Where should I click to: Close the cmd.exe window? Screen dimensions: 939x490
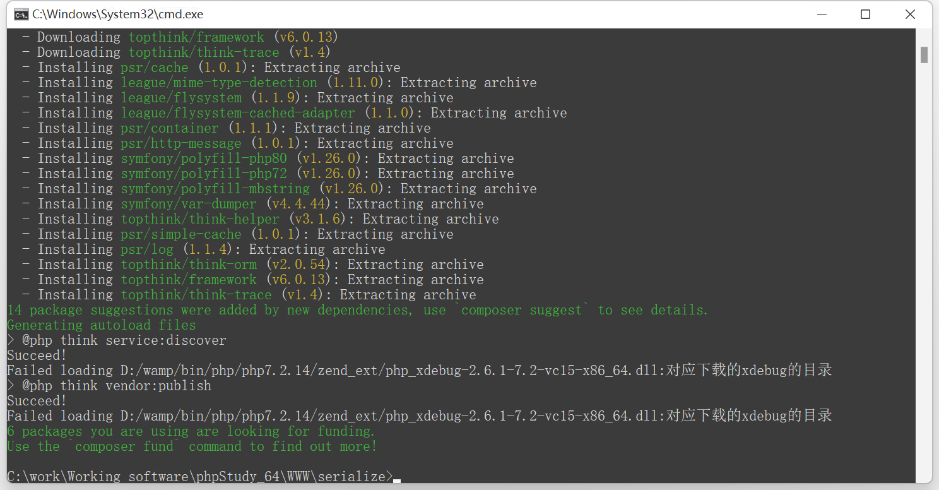[910, 14]
